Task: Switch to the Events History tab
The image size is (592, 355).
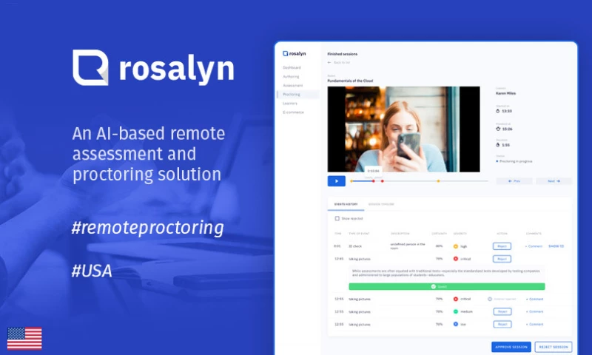Action: click(346, 204)
